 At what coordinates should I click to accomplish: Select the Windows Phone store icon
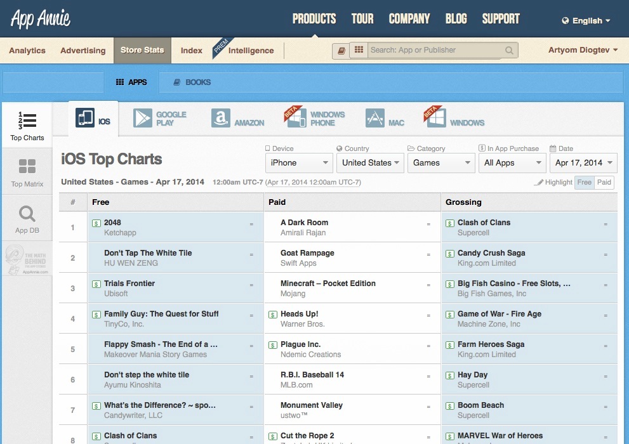coord(295,117)
